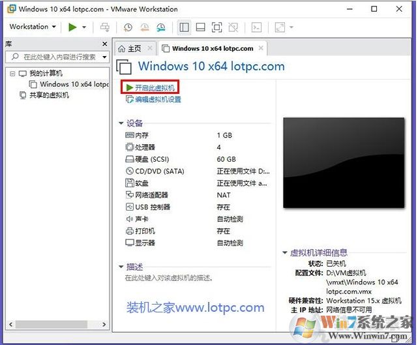This screenshot has width=418, height=345.
Task: Click the NAT network adapter value
Action: (x=224, y=195)
